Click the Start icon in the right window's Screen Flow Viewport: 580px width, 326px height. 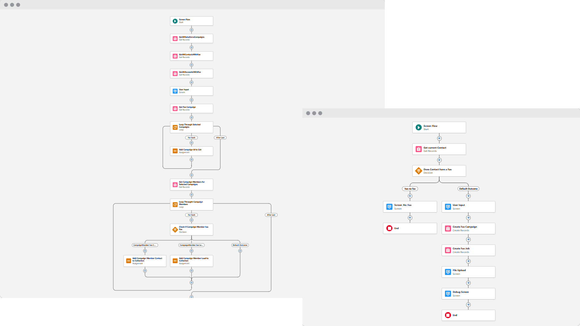(x=418, y=127)
